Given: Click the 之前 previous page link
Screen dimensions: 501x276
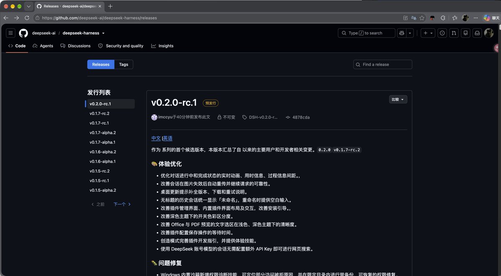Looking at the screenshot, I should click(98, 204).
